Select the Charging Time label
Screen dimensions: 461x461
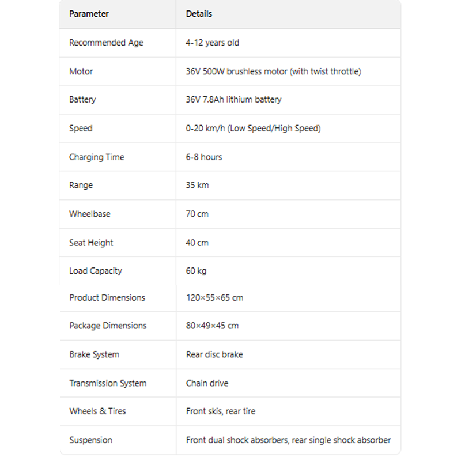[96, 157]
